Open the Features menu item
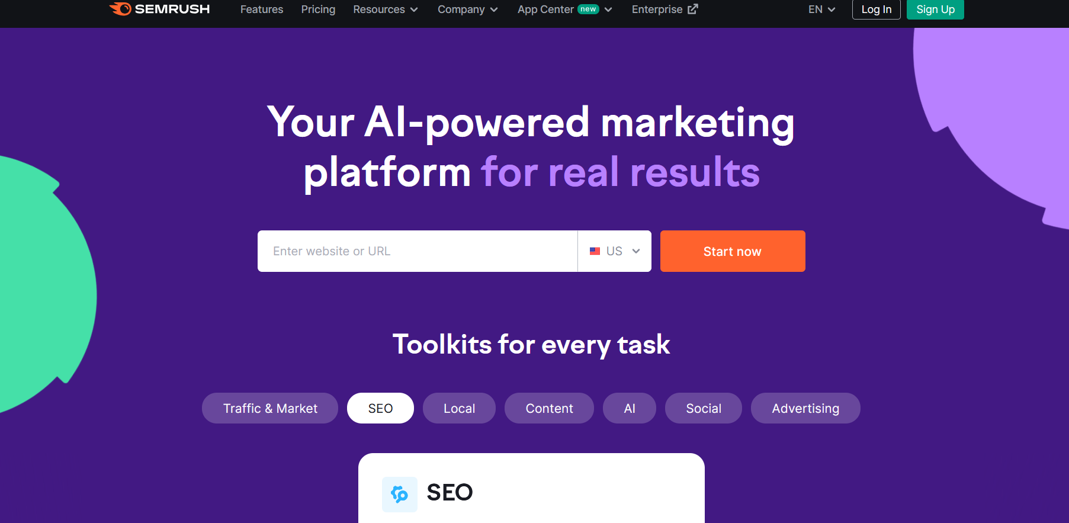 pos(262,9)
